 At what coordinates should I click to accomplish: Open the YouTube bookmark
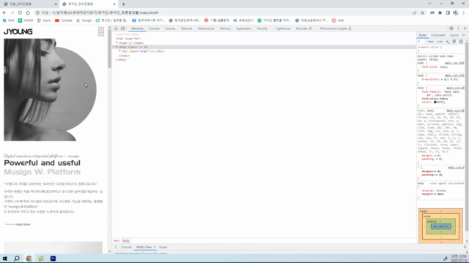pyautogui.click(x=64, y=20)
